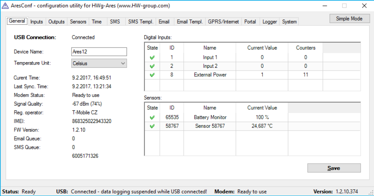Image resolution: width=374 pixels, height=196 pixels.
Task: Switch to the Inputs tab
Action: pos(37,22)
